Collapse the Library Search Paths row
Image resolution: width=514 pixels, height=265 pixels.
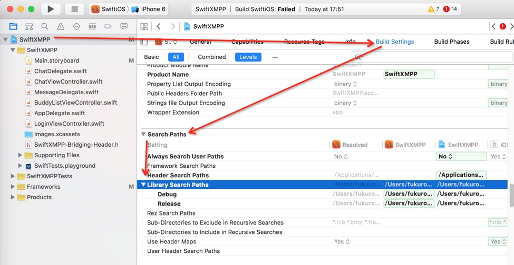click(143, 185)
